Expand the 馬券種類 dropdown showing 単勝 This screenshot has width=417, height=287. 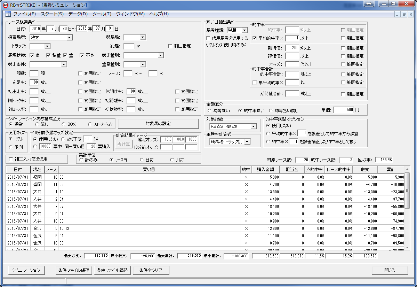click(x=244, y=30)
